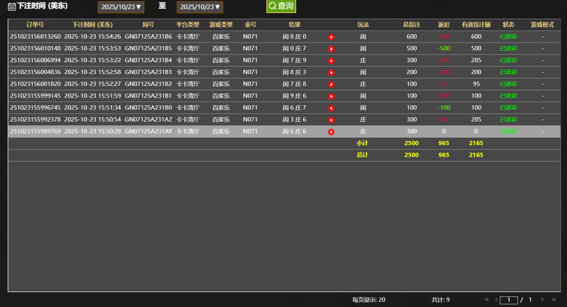
Task: Go to the previous page arrow
Action: coord(496,300)
